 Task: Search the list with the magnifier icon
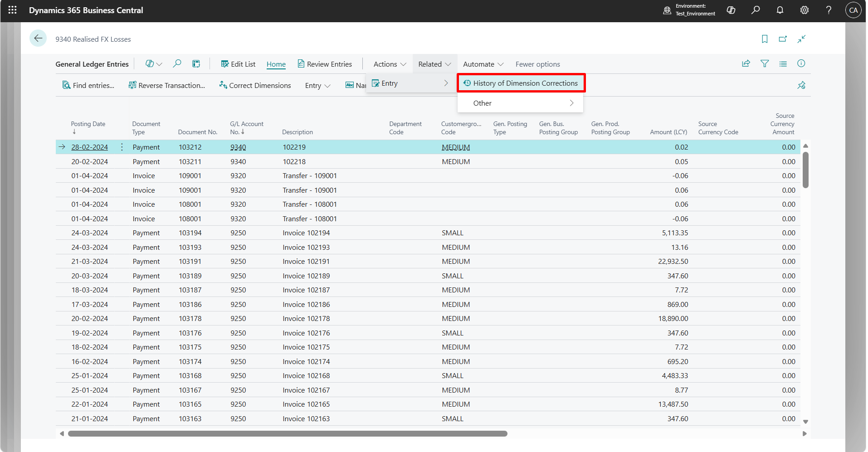point(177,64)
